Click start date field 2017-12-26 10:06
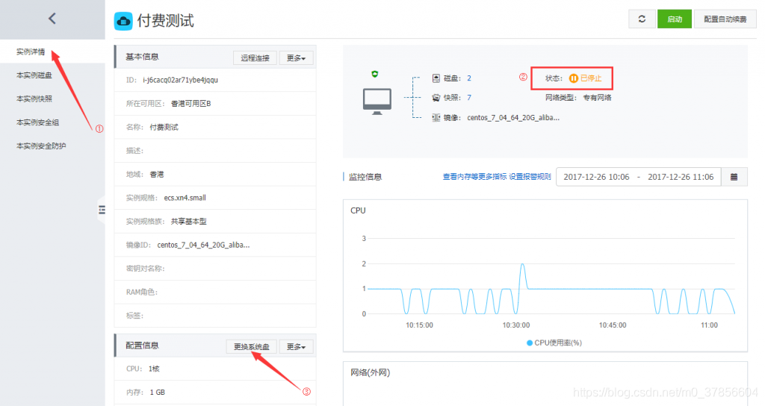This screenshot has width=765, height=406. pyautogui.click(x=597, y=177)
